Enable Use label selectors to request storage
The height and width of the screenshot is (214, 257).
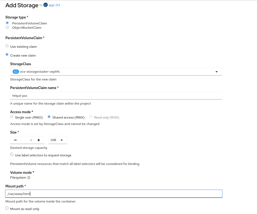(12, 154)
